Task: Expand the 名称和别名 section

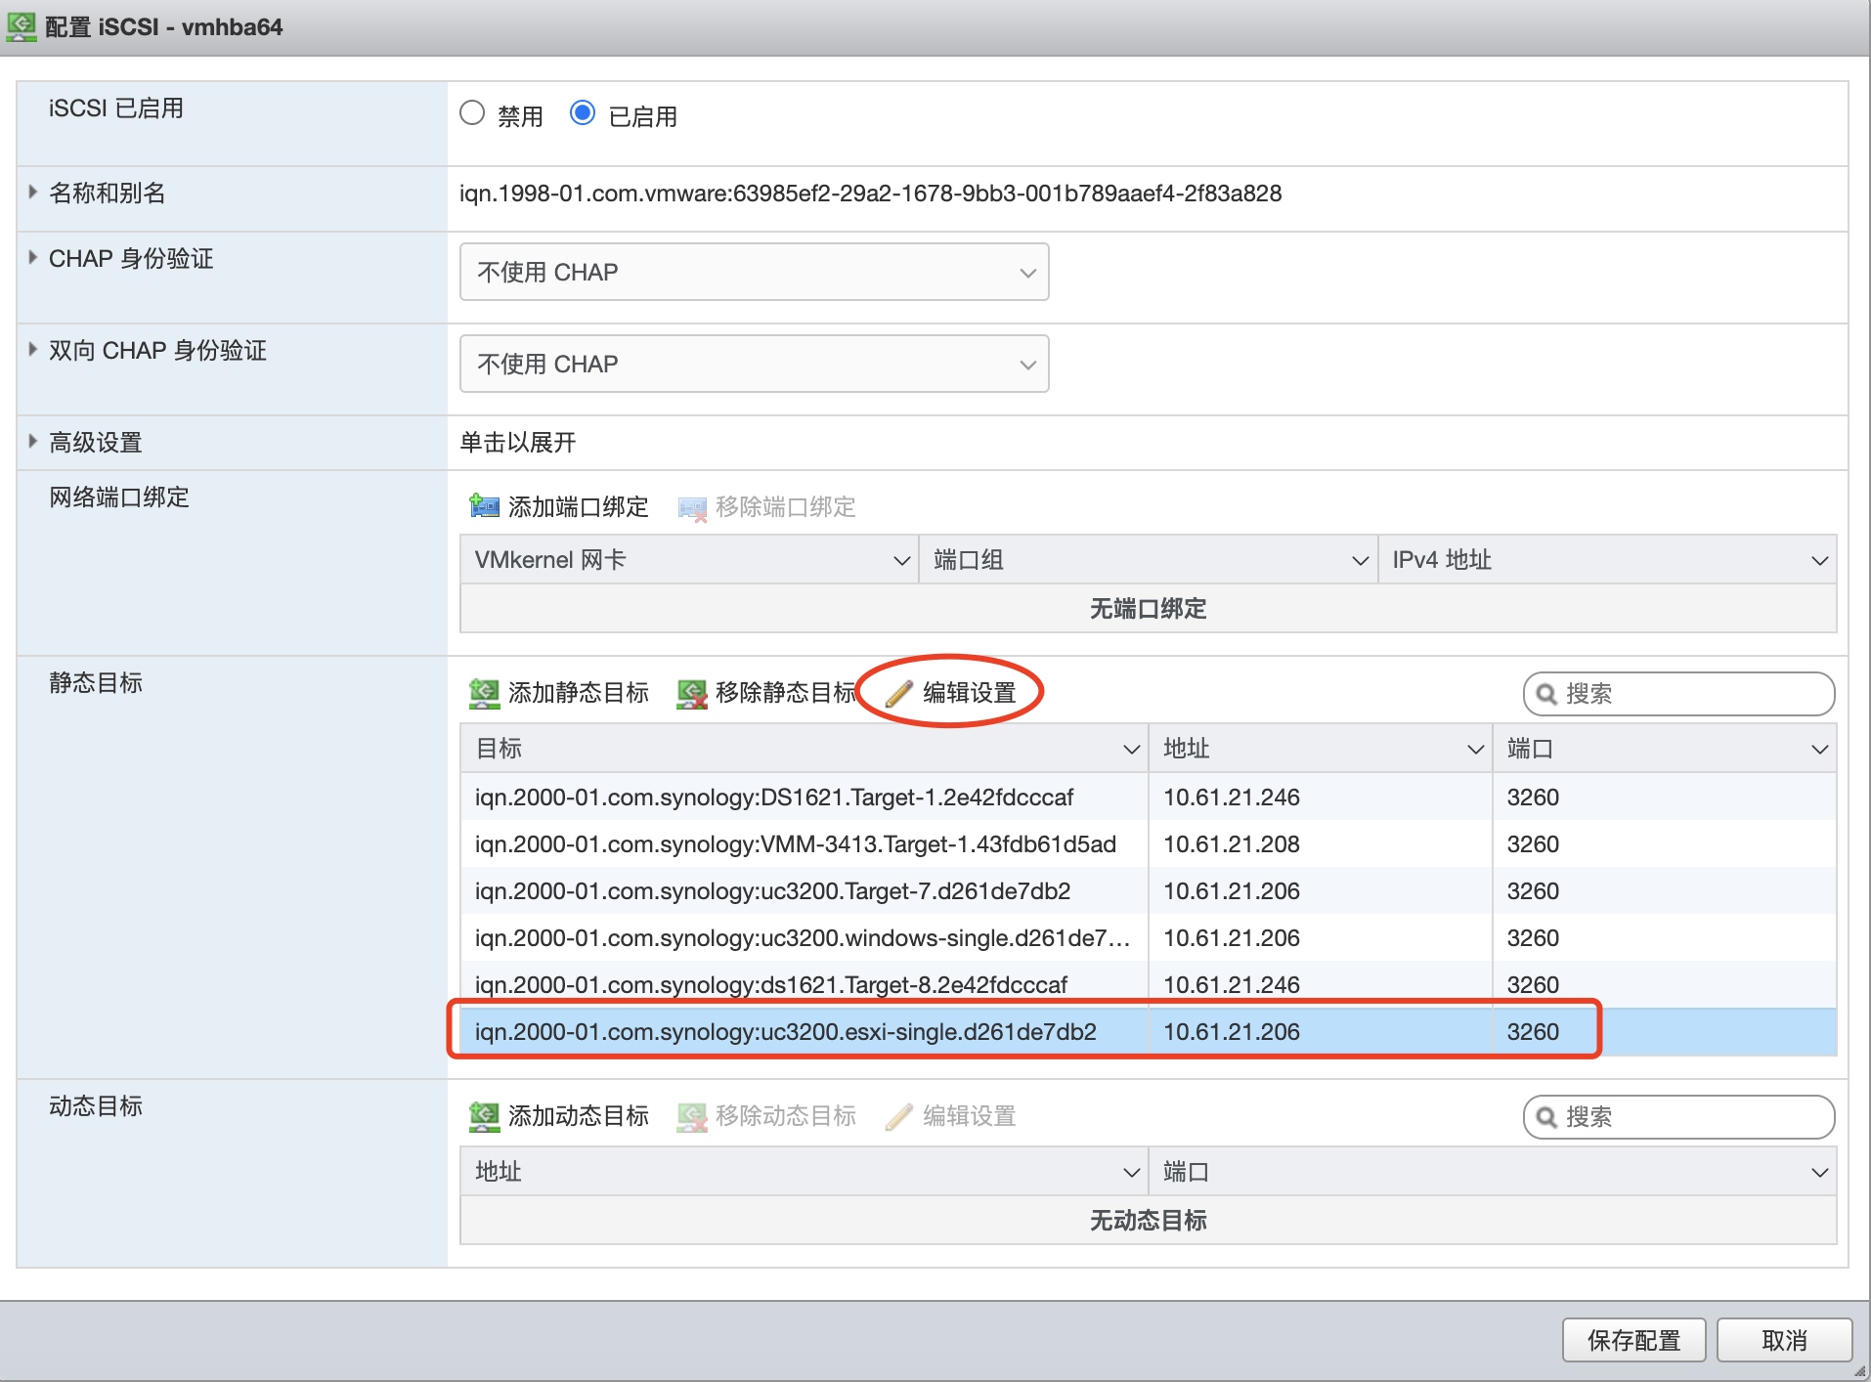Action: 32,193
